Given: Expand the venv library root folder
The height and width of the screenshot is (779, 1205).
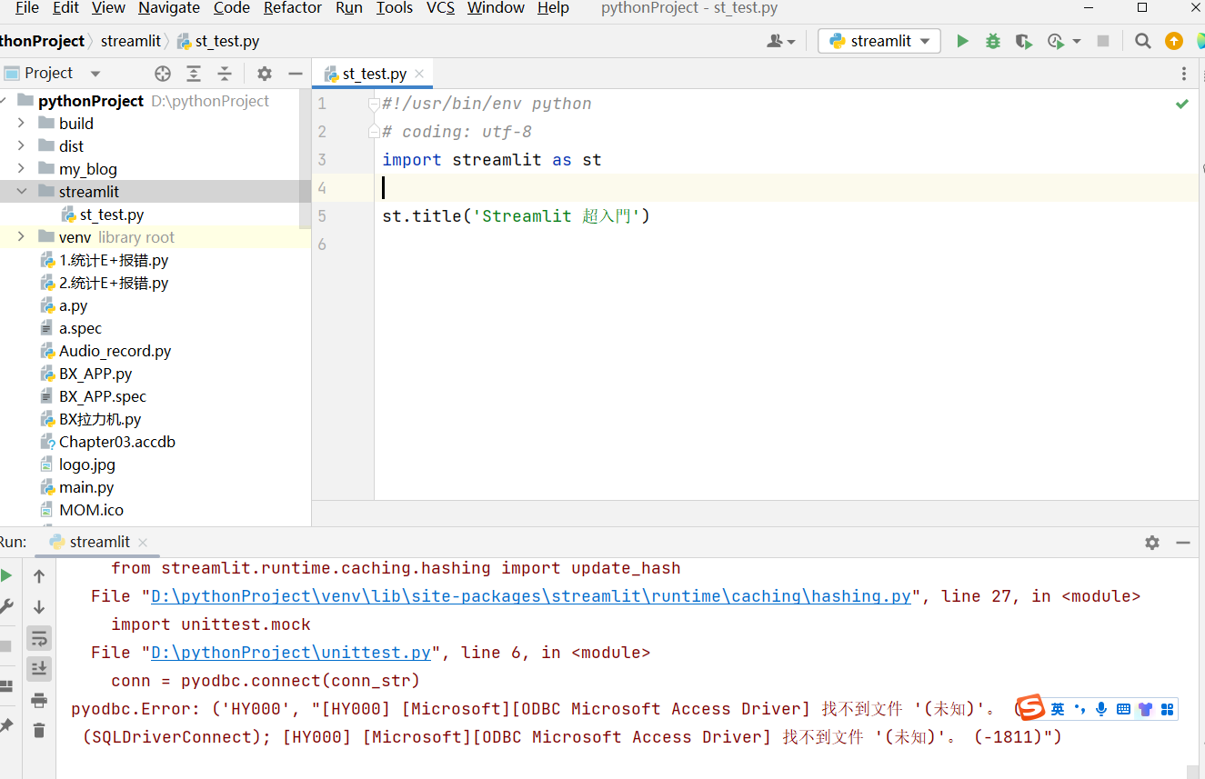Looking at the screenshot, I should click(x=21, y=237).
